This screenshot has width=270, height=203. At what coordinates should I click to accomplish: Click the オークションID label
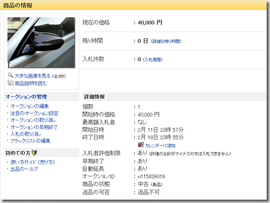click(99, 176)
